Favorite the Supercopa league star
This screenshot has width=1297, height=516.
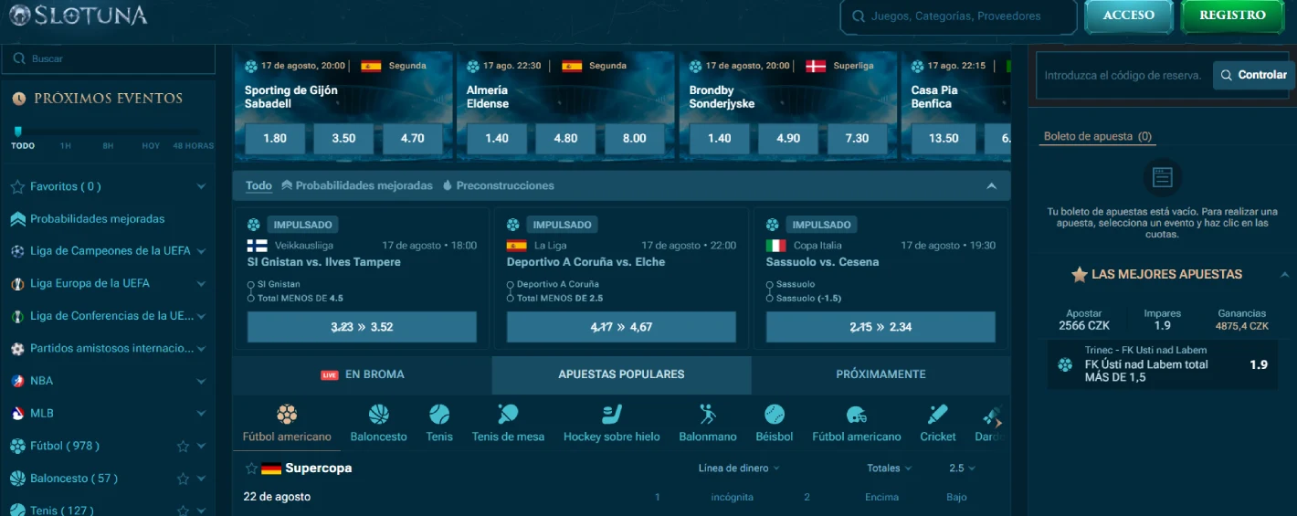click(x=251, y=469)
